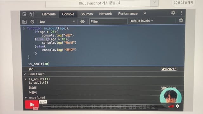This screenshot has width=203, height=114.
Task: Click the video progress bar
Action: [104, 106]
